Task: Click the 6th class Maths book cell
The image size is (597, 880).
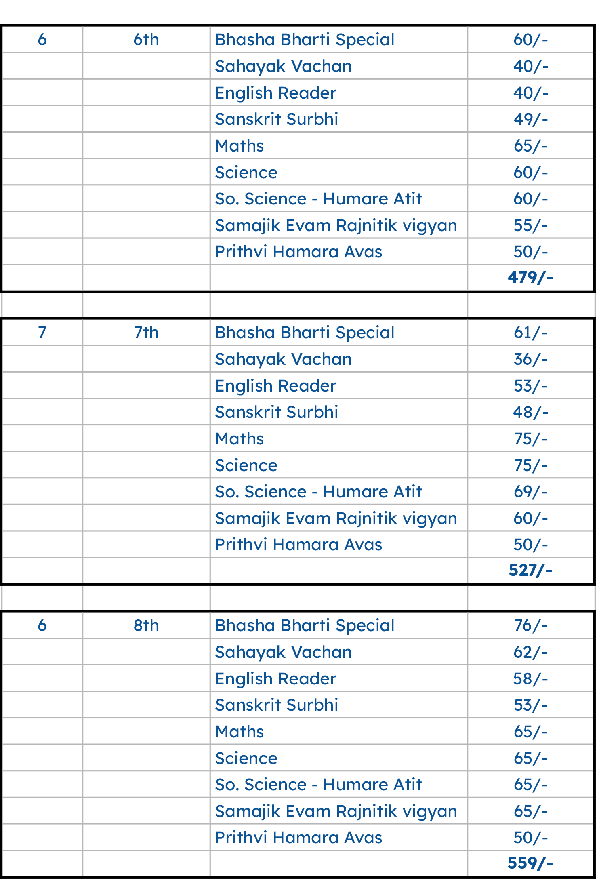Action: tap(240, 146)
